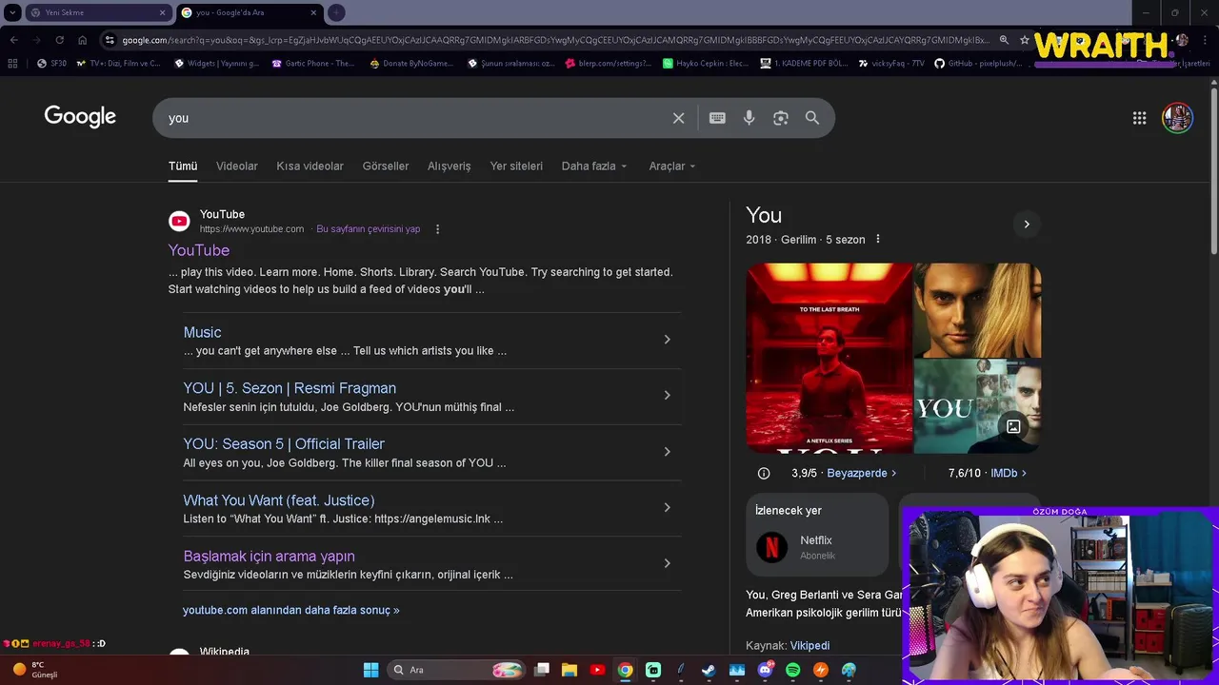This screenshot has height=685, width=1219.
Task: Switch to the Videolar tab
Action: click(x=237, y=166)
